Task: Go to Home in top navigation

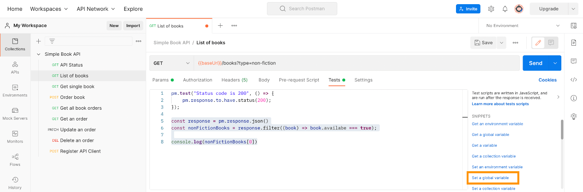Action: tap(15, 9)
